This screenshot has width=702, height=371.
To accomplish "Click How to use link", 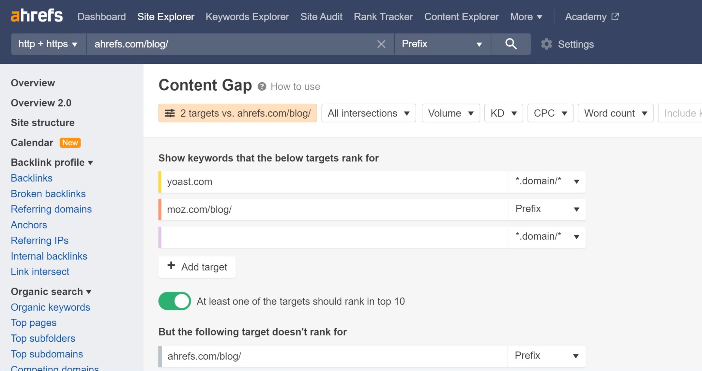I will [x=295, y=86].
